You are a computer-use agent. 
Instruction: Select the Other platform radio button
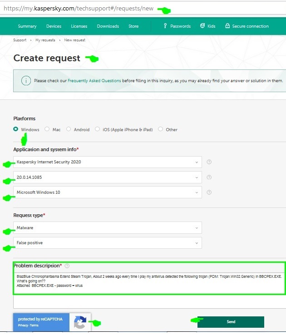pos(160,129)
